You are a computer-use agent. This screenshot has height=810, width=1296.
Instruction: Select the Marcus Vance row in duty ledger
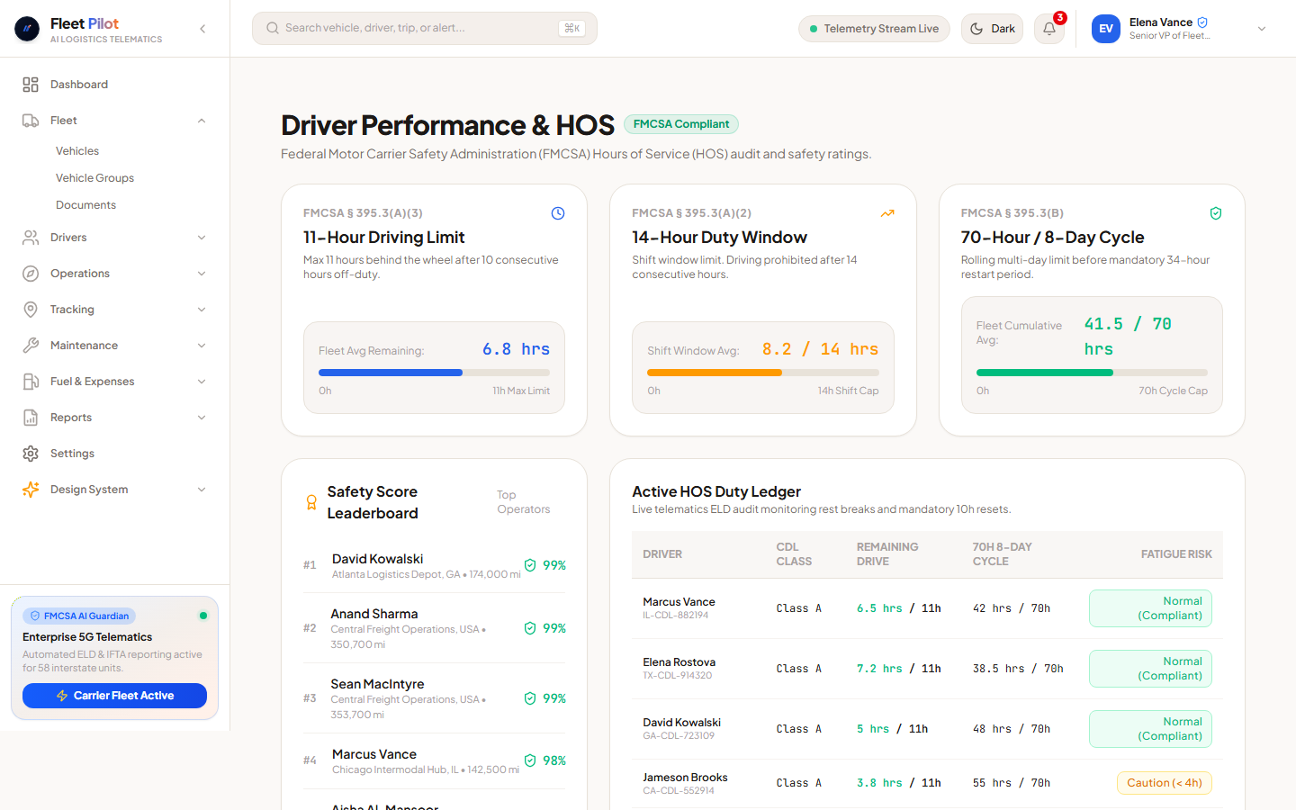coord(927,608)
